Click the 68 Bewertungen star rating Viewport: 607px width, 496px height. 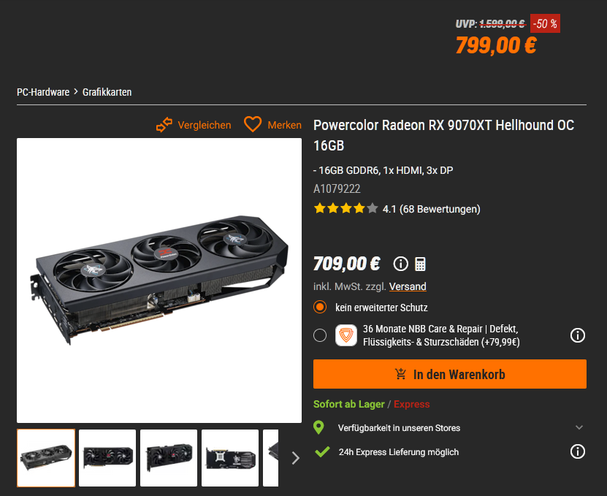[x=397, y=209]
